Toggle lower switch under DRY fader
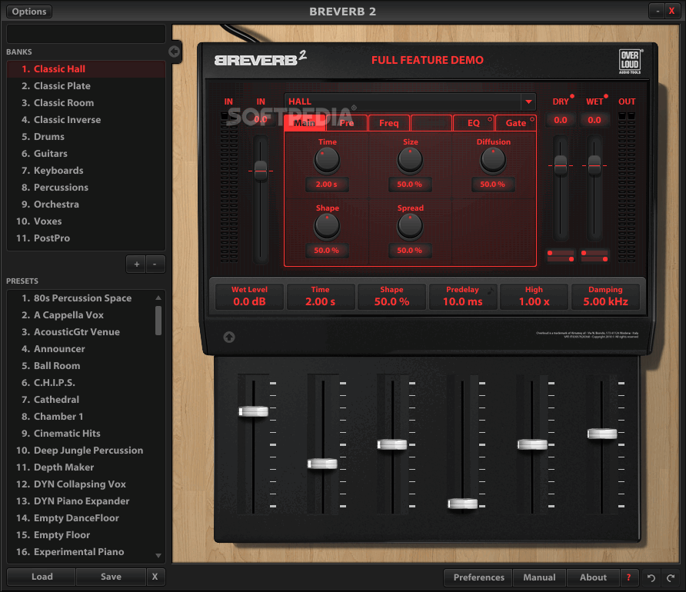 click(561, 259)
